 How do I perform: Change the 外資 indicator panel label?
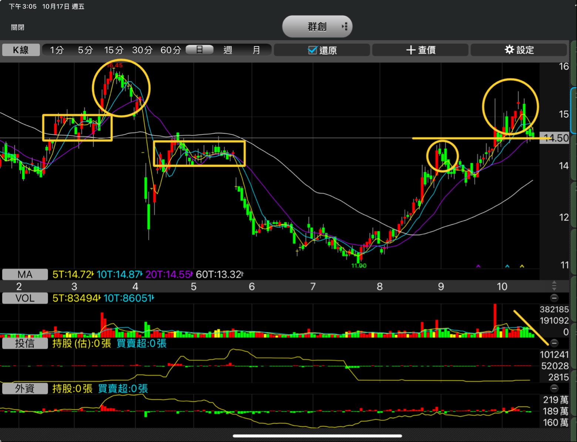25,388
